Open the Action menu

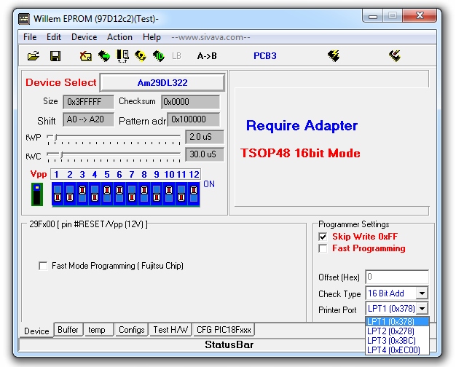pyautogui.click(x=119, y=37)
